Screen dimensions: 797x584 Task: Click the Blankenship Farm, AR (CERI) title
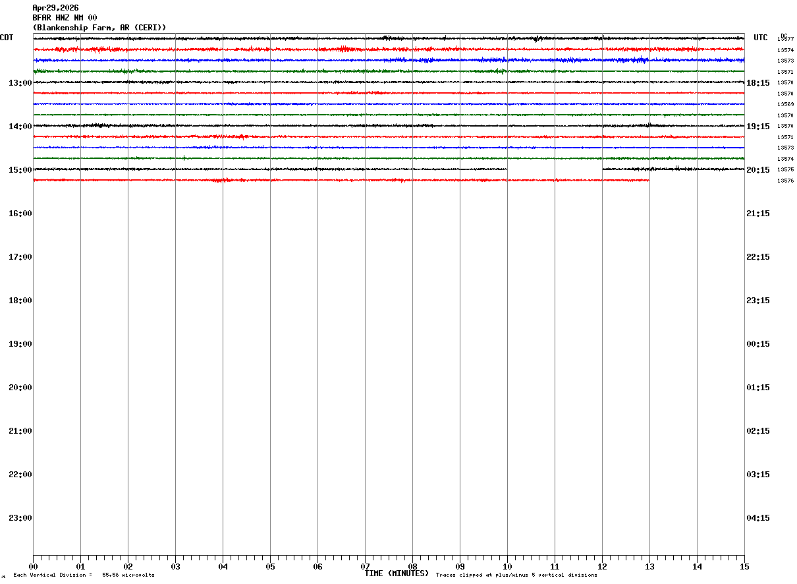[99, 28]
